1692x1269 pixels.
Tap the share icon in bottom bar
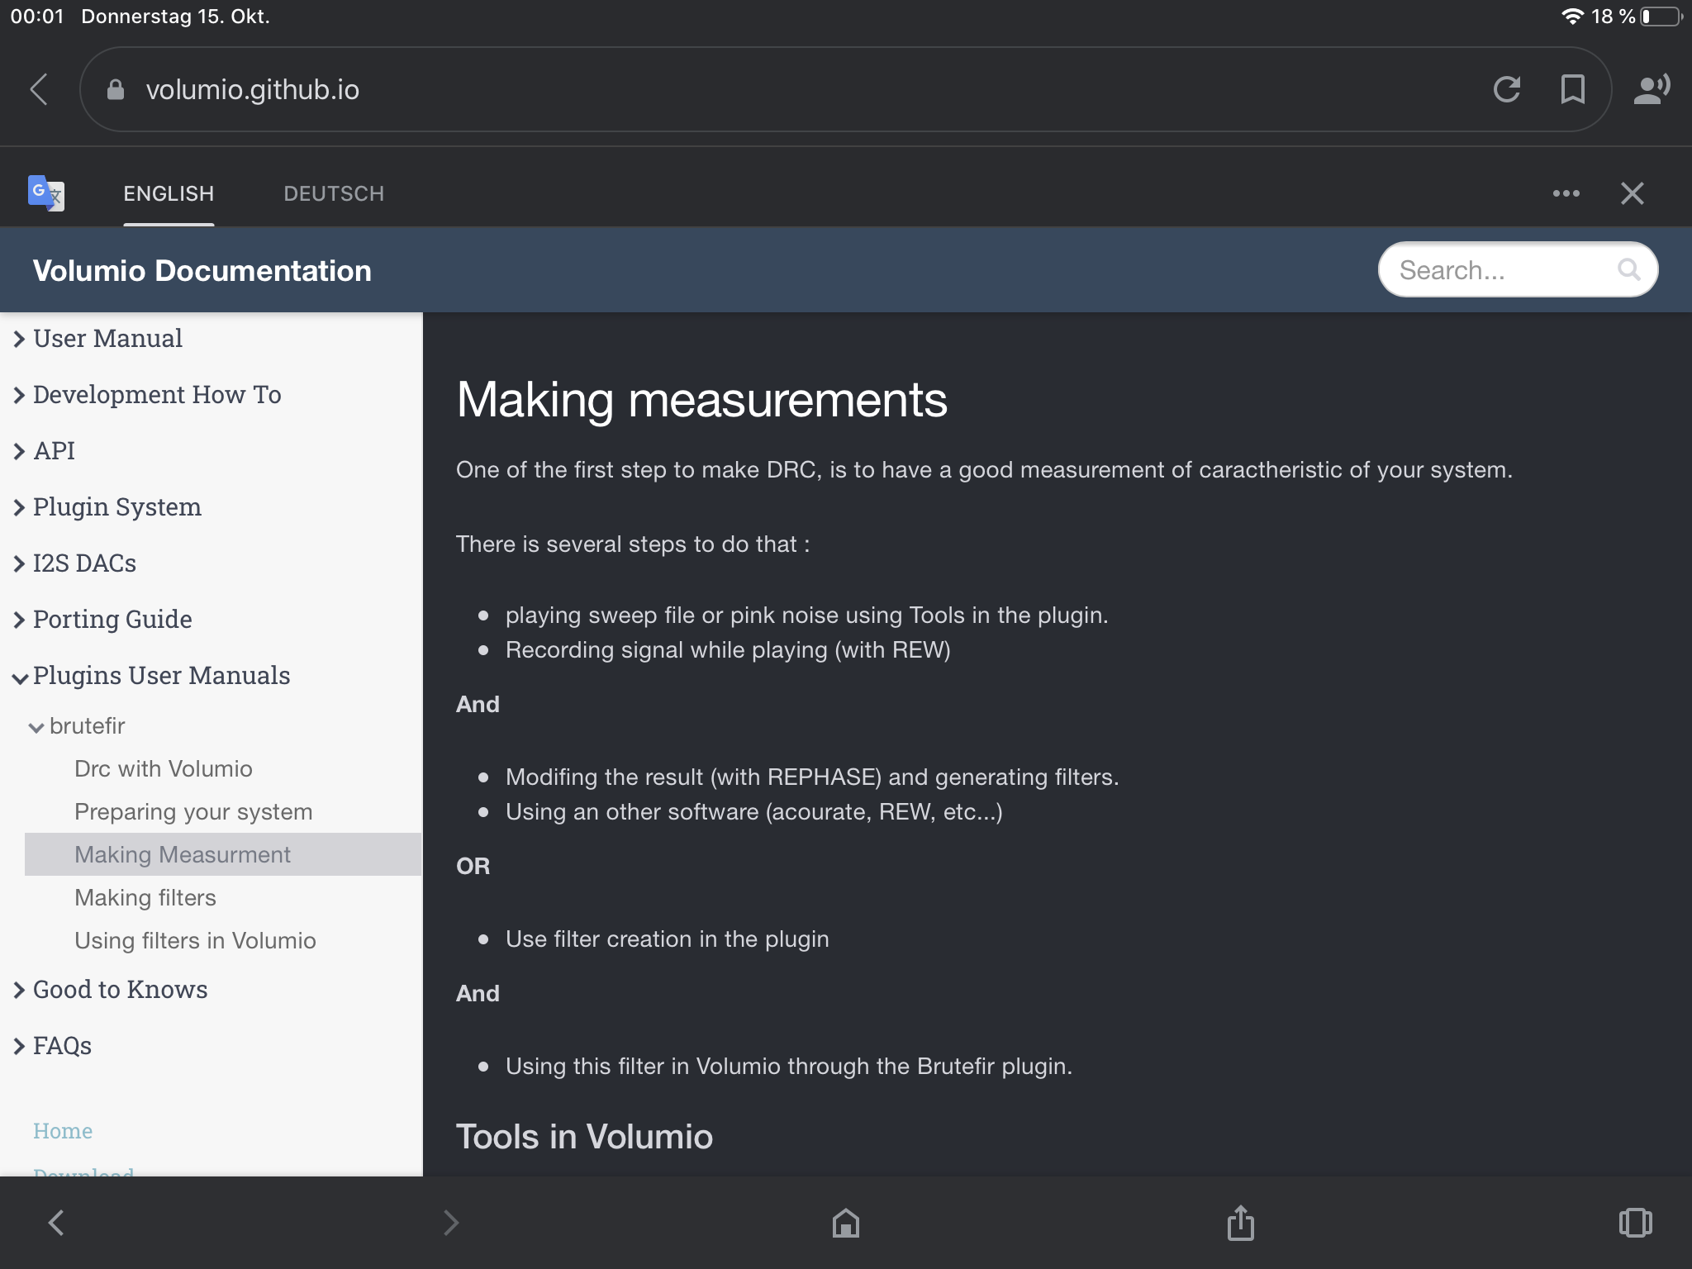(x=1240, y=1223)
